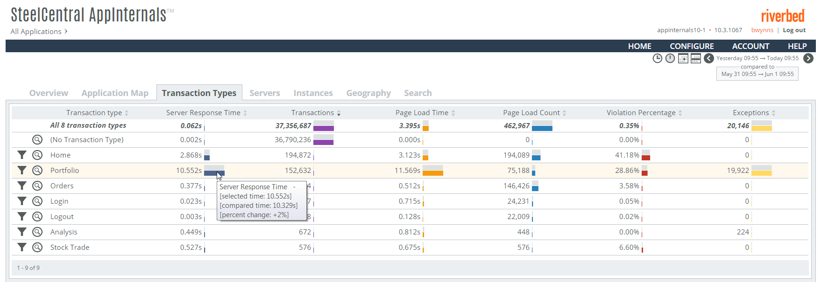Switch to the Search tab

(x=418, y=93)
